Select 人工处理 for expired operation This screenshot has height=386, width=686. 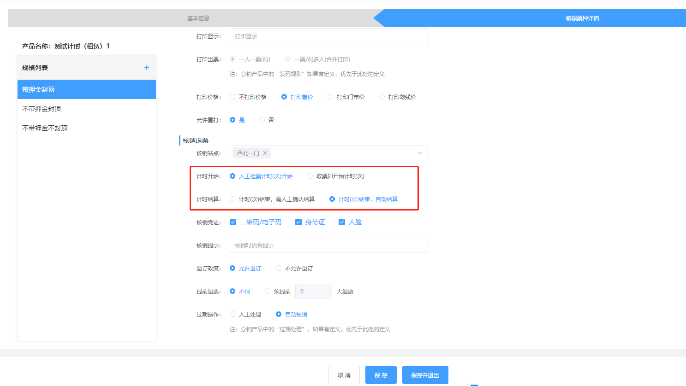[233, 314]
